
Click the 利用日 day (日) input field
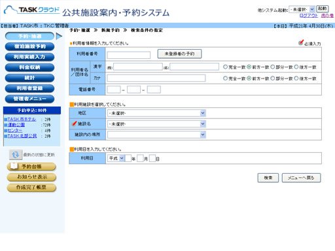point(152,158)
